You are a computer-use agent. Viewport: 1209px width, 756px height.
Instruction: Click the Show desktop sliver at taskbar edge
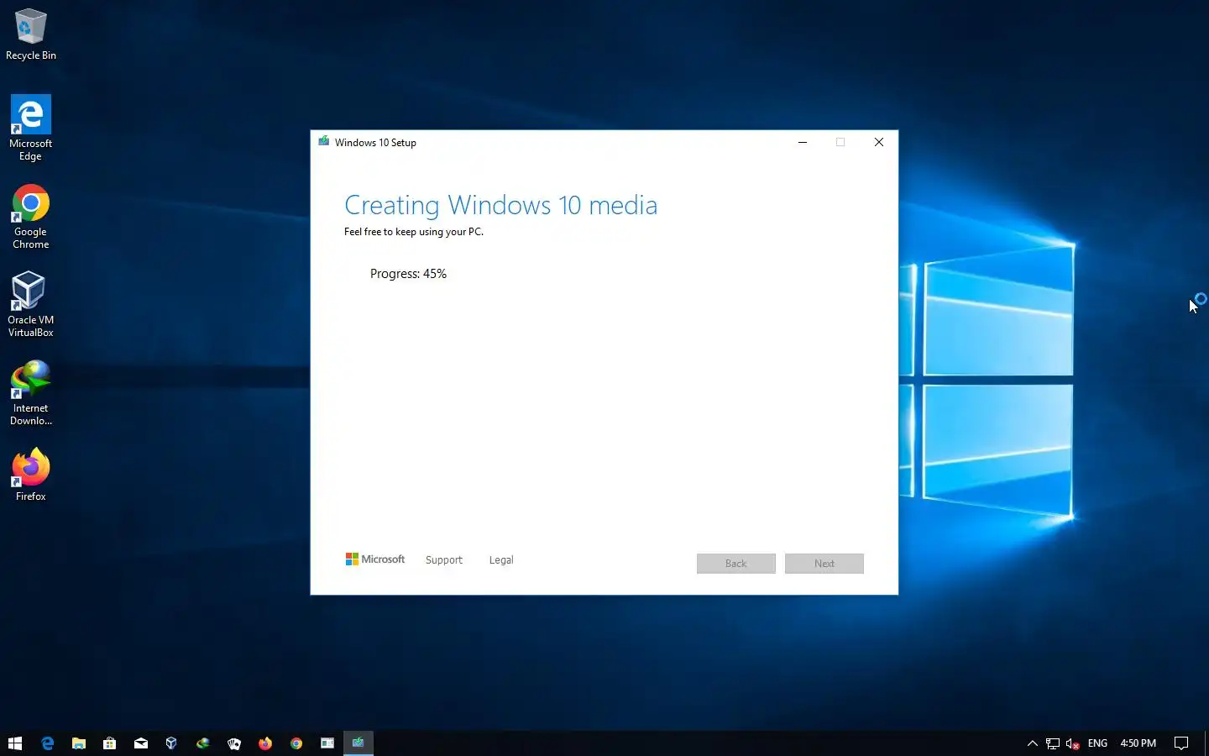point(1206,743)
